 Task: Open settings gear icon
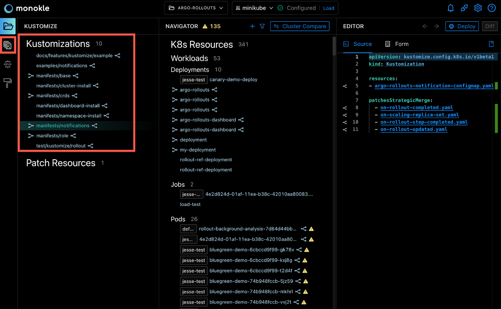pos(478,8)
